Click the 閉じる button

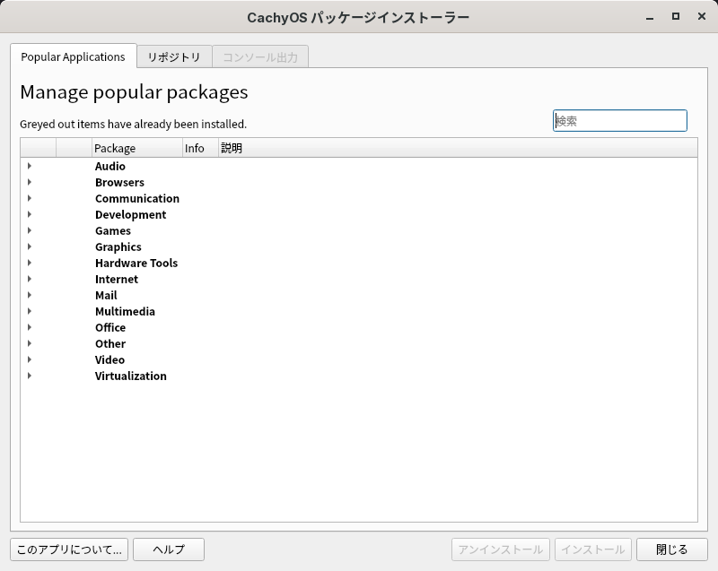point(671,549)
